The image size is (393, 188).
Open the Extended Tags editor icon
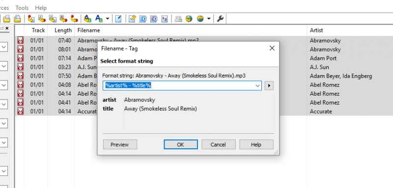click(x=118, y=19)
